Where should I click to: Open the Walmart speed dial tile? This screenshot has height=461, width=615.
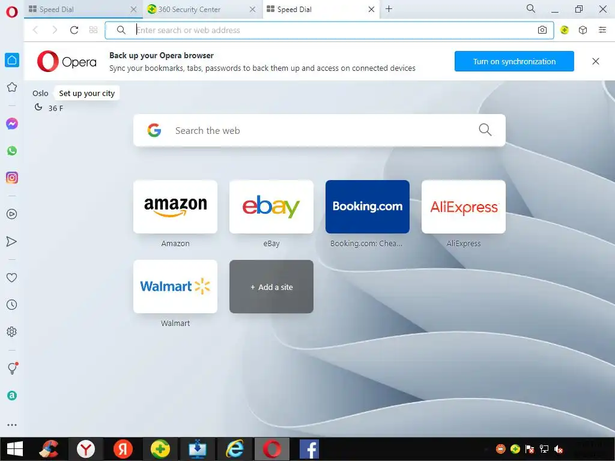[175, 286]
